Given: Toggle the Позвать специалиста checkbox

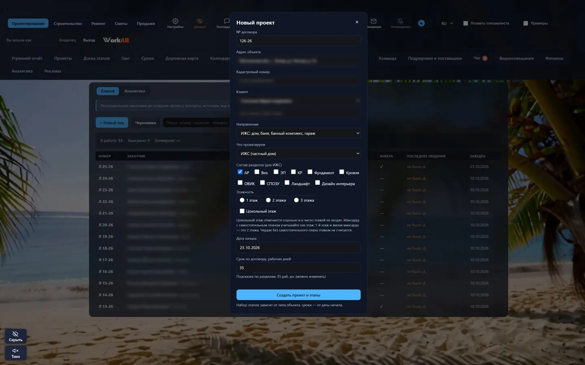Looking at the screenshot, I should pos(466,24).
